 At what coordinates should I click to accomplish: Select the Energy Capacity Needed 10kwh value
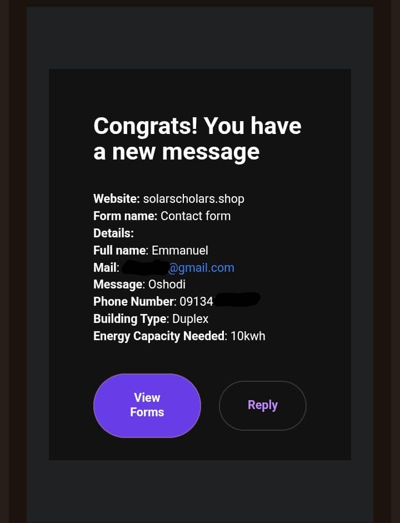click(x=247, y=336)
